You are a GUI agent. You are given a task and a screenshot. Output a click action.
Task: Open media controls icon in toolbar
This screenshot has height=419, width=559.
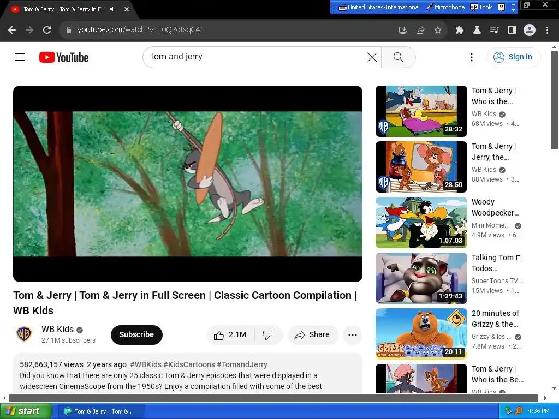(x=494, y=31)
